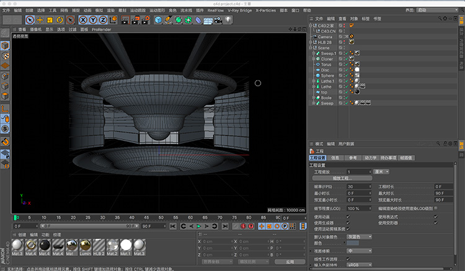The image size is (465, 271).
Task: Toggle the 使用动画 checkbox
Action: pyautogui.click(x=348, y=216)
